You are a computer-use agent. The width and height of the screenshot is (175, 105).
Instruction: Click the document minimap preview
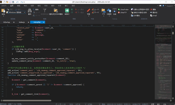point(163,62)
